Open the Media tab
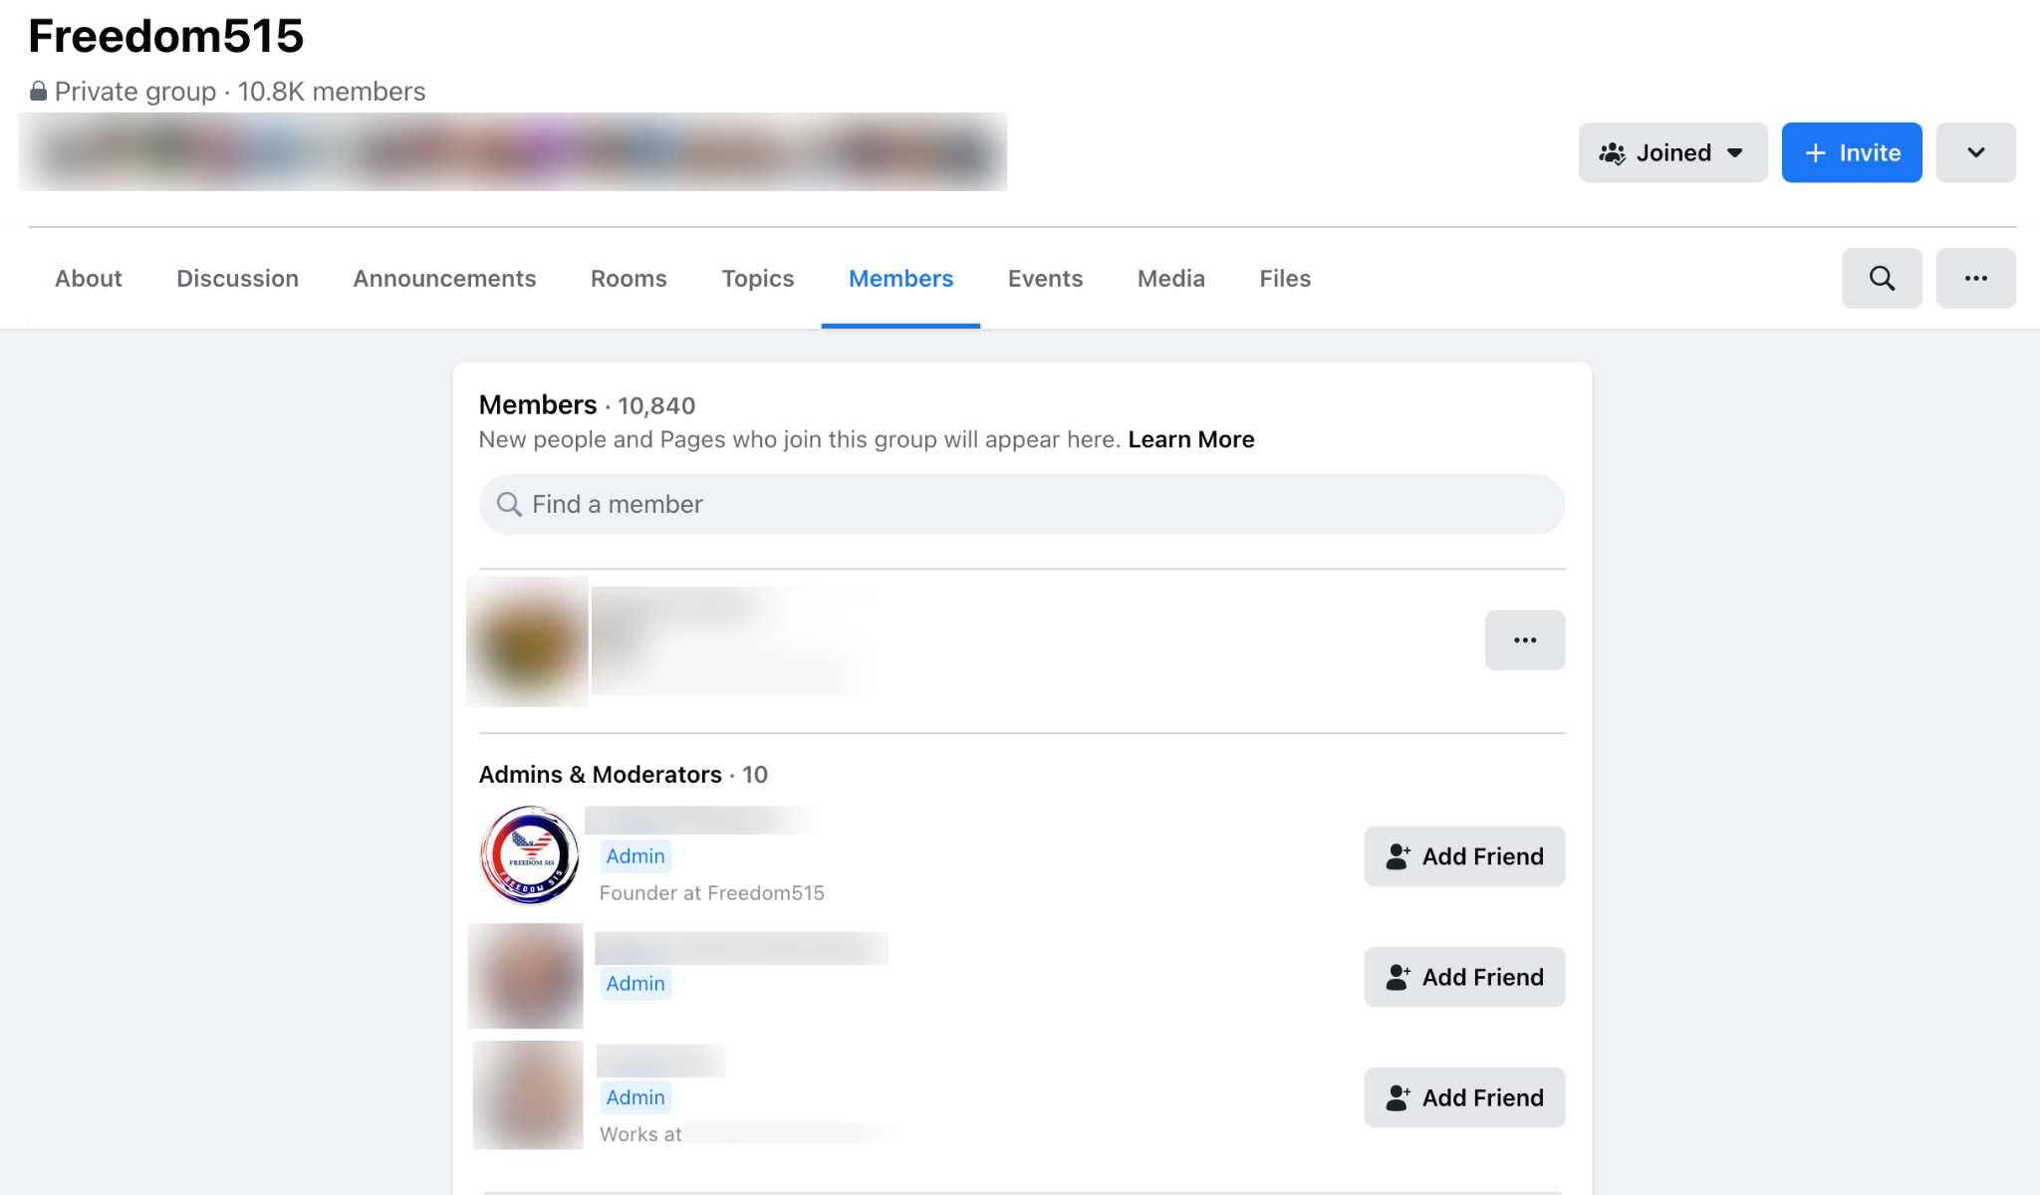This screenshot has height=1195, width=2040. (1170, 279)
